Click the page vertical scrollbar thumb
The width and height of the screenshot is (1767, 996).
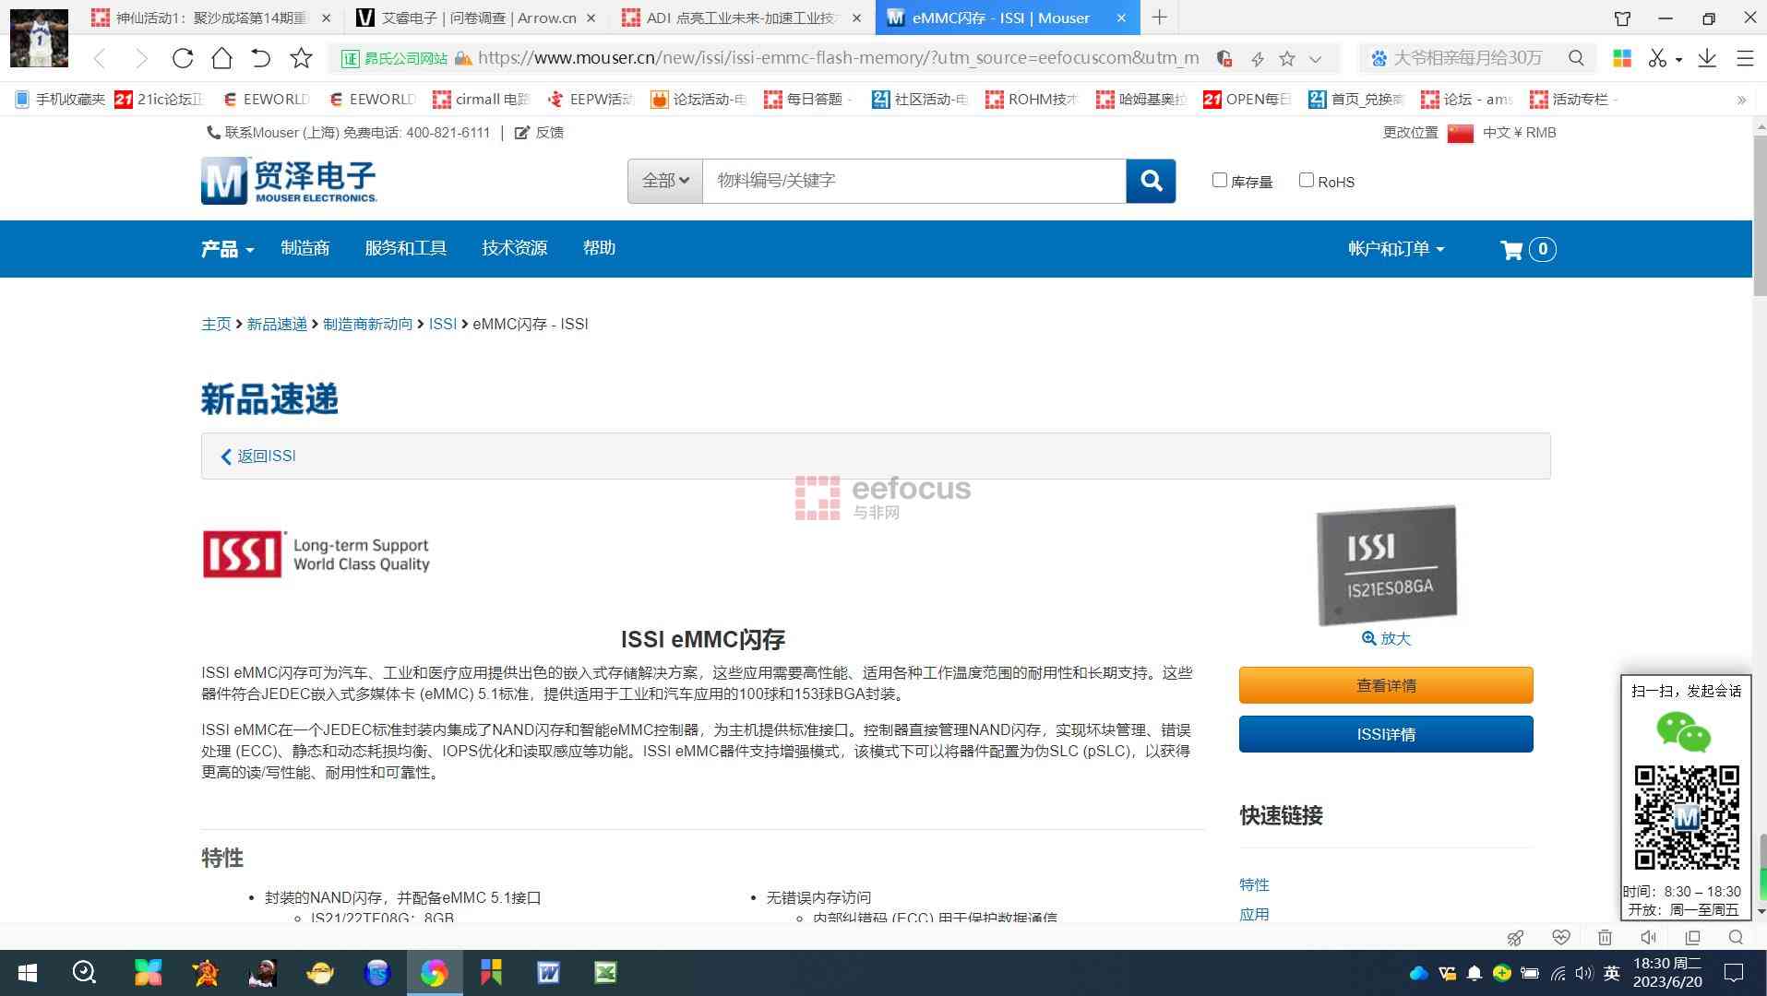(x=1760, y=217)
